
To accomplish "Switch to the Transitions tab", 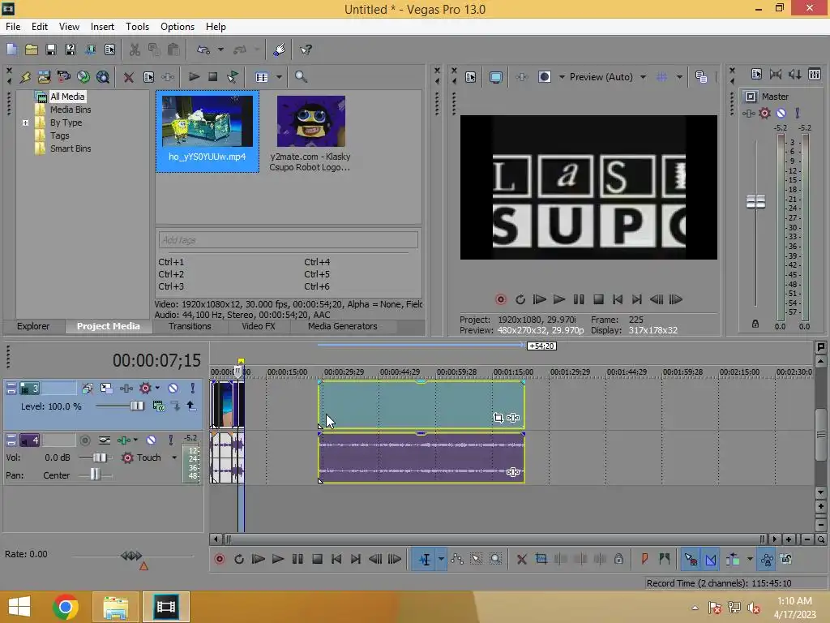I will [x=190, y=326].
